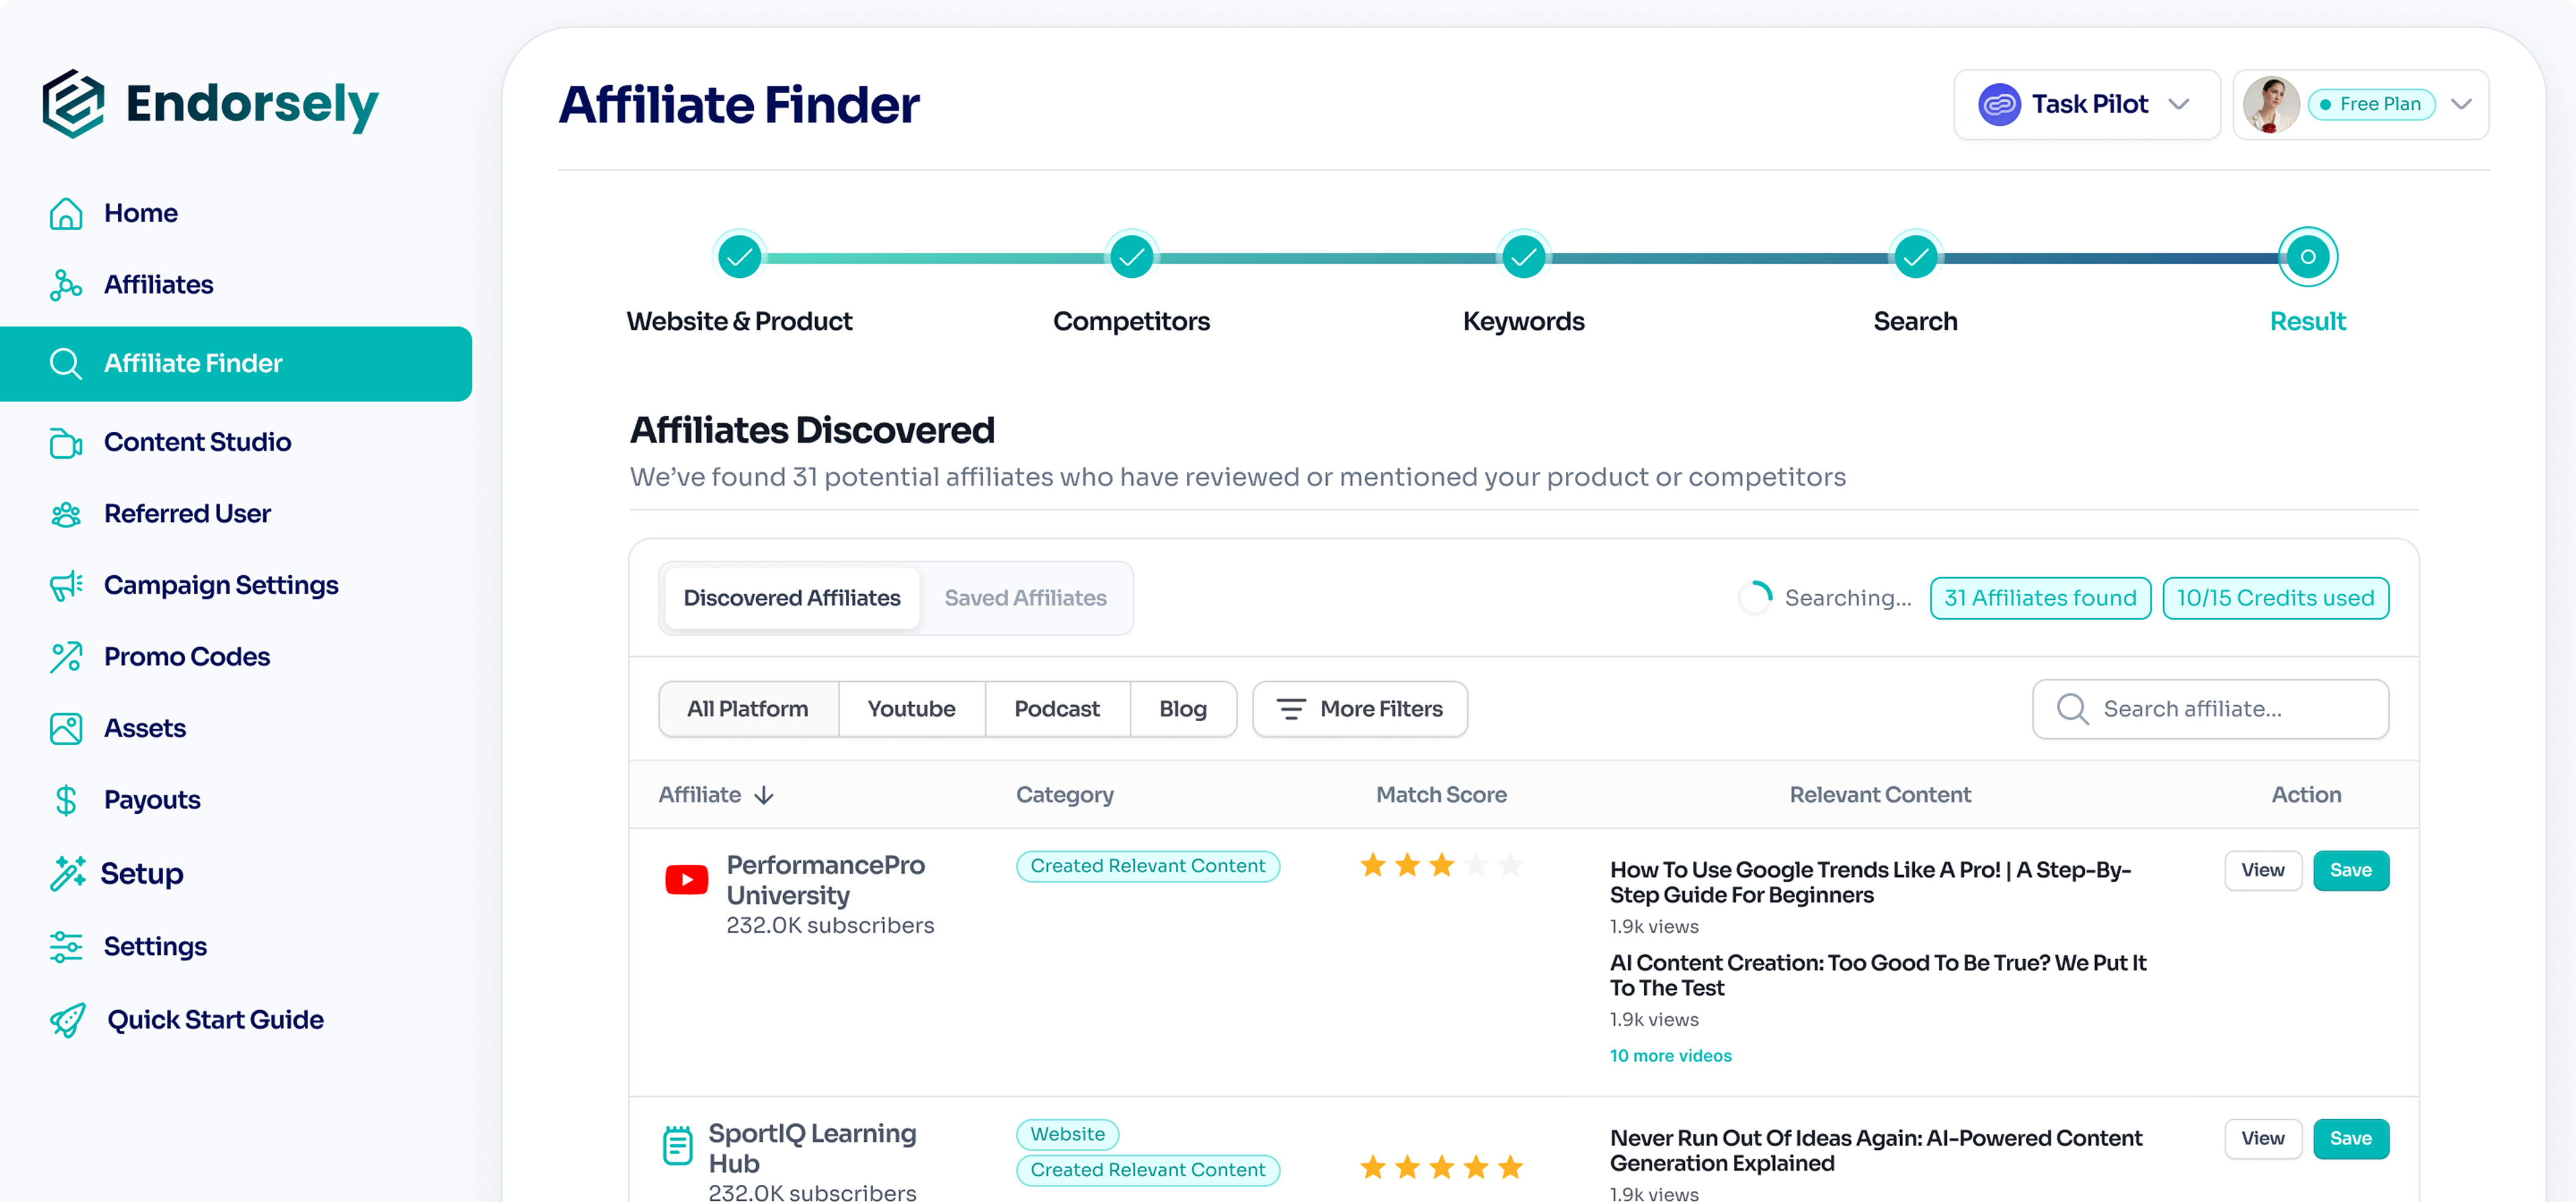Click the Affiliates network icon in sidebar
The image size is (2576, 1202).
pos(66,285)
